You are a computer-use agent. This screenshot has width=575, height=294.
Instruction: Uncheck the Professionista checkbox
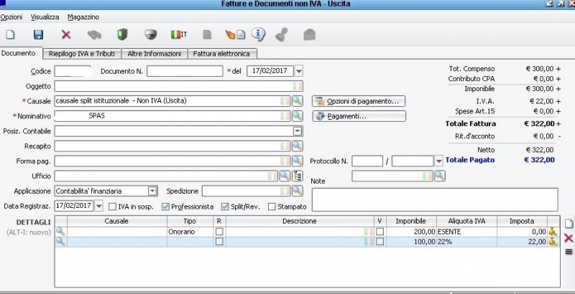tap(165, 207)
